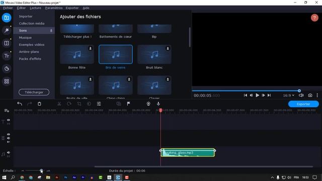Open the Lecture menu
Screen dimensions: 322x181
coord(35,8)
